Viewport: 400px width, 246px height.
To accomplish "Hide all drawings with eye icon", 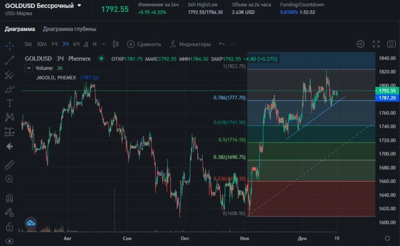I will (x=9, y=241).
